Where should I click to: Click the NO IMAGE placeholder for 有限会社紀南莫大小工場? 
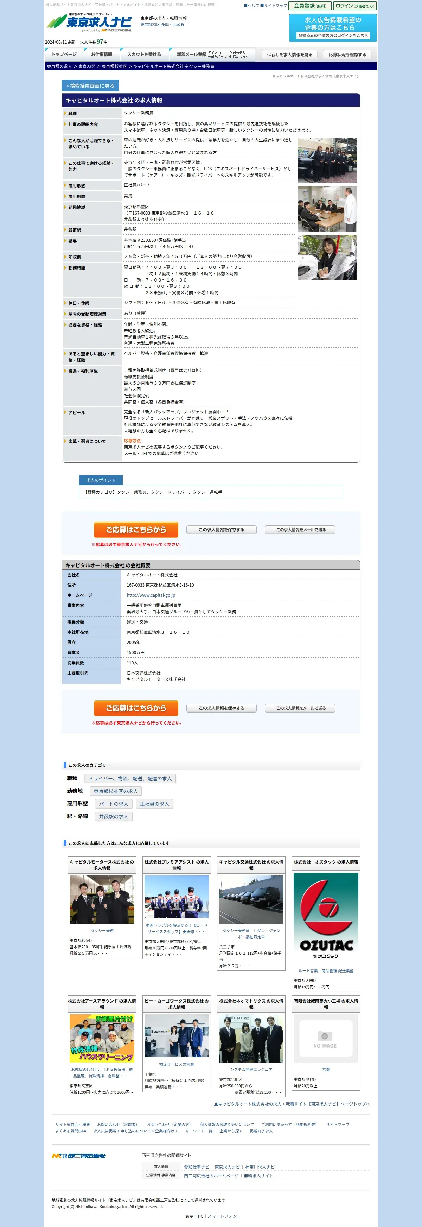(x=326, y=1038)
